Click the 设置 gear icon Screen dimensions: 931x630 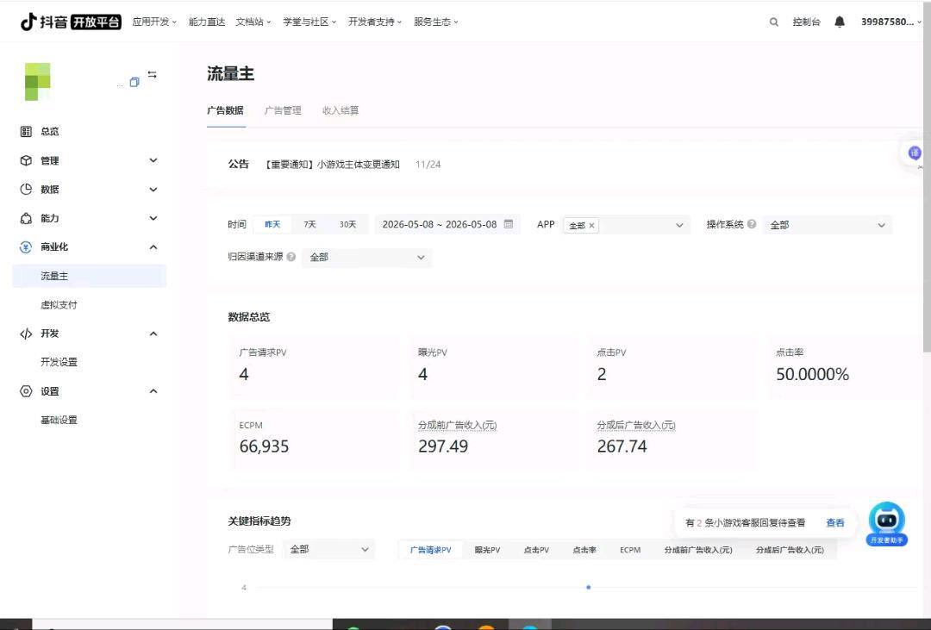coord(26,391)
